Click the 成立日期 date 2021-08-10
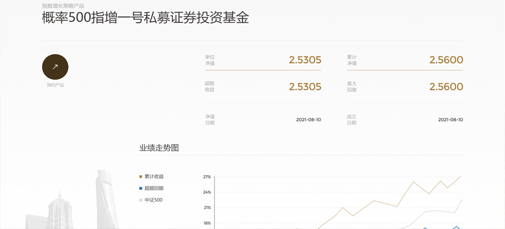Screen dimensions: 505x229 (451, 120)
